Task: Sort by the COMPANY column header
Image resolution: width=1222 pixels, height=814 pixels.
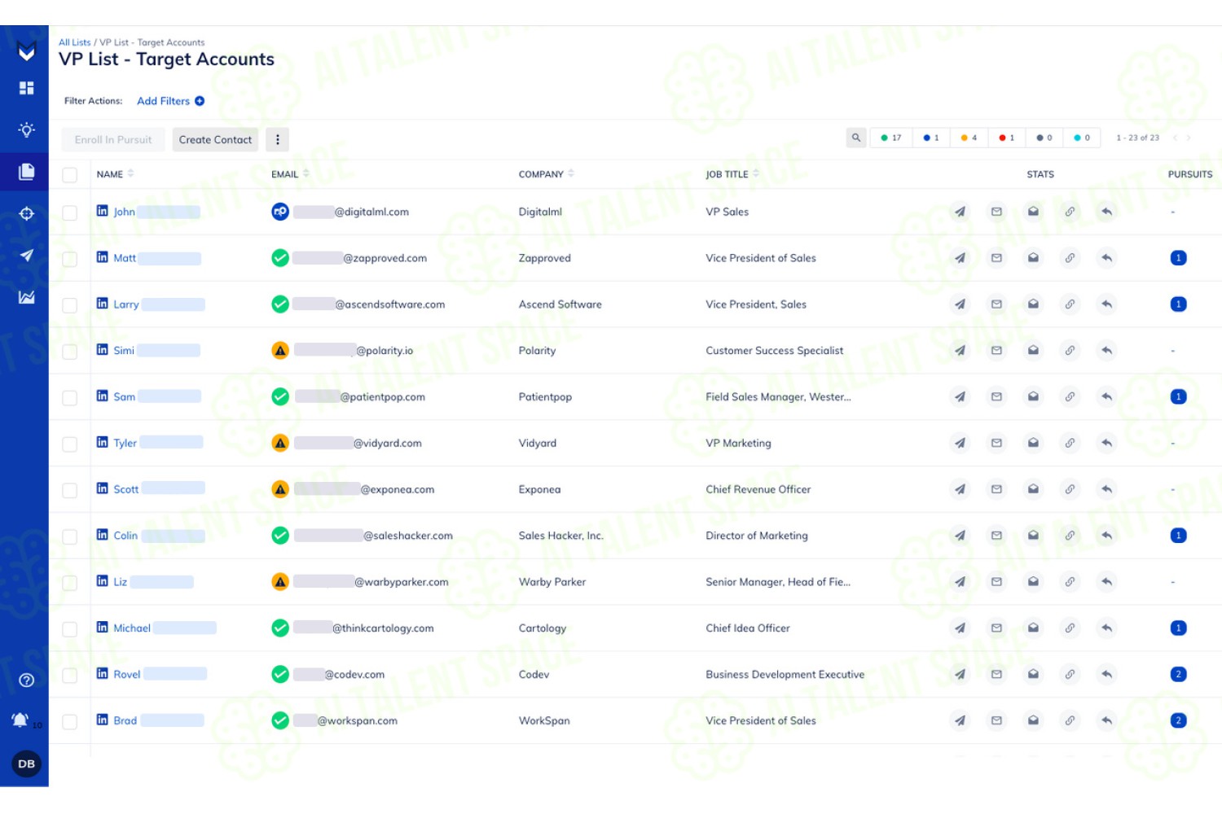Action: (x=547, y=174)
